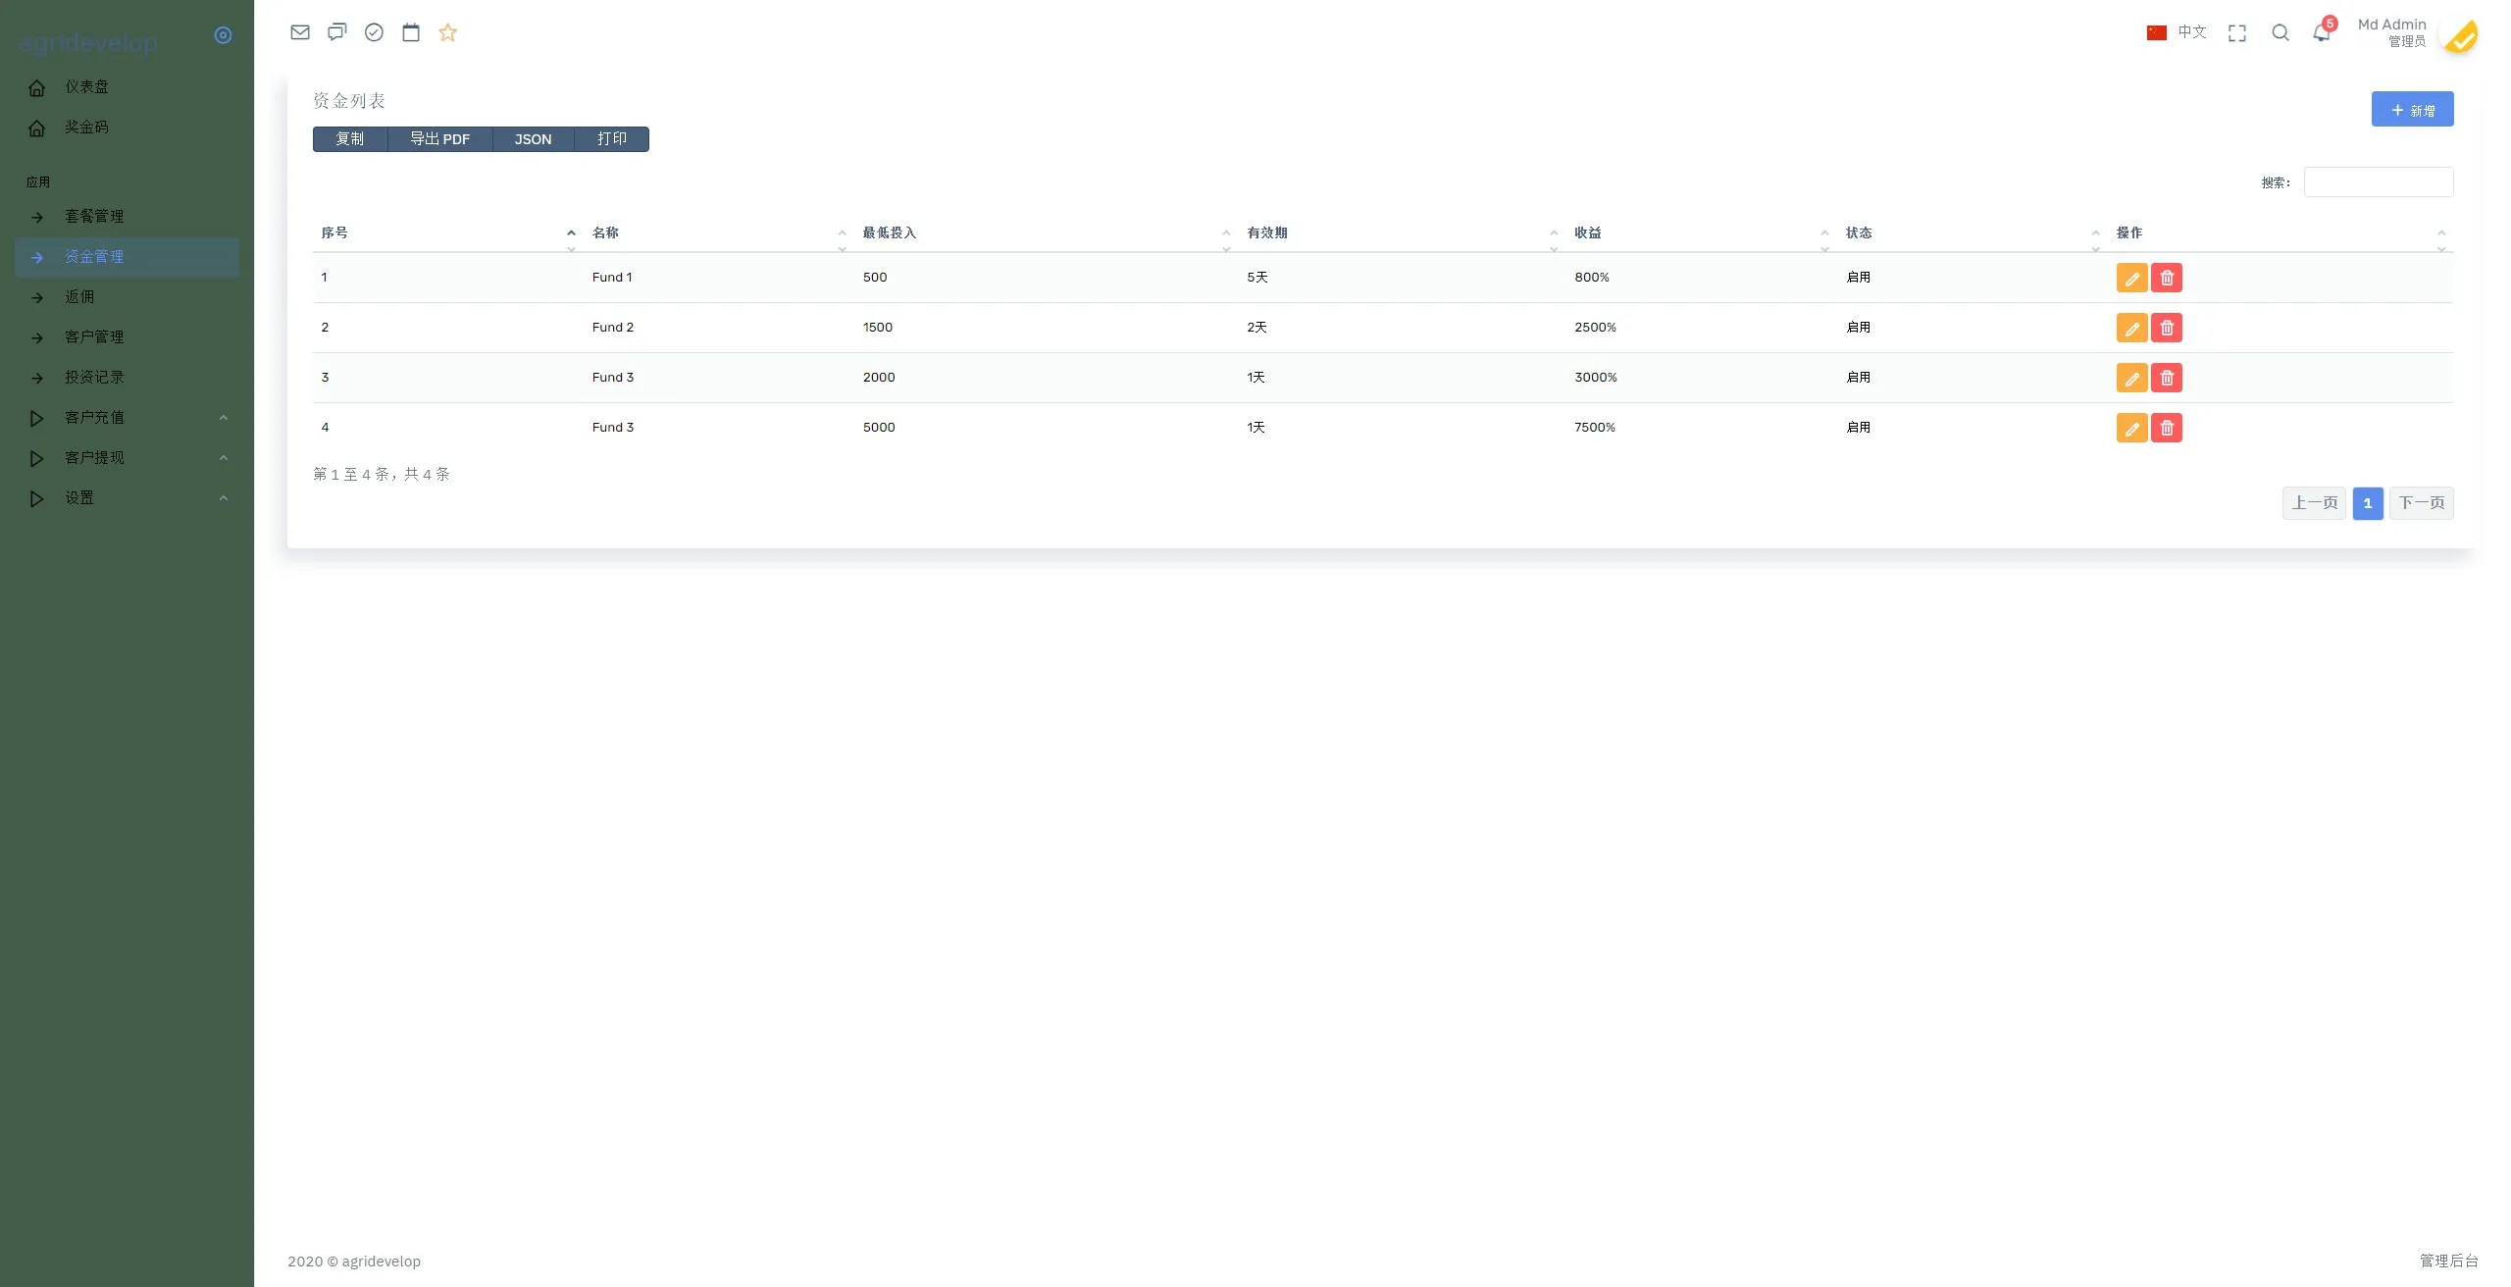Image resolution: width=2511 pixels, height=1287 pixels.
Task: Delete Fund 2 with the trash icon
Action: pyautogui.click(x=2167, y=328)
